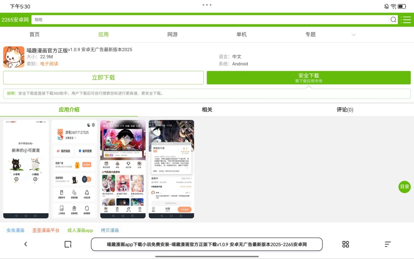414x259 pixels.
Task: Tap the browser address bar page title
Action: (207, 244)
